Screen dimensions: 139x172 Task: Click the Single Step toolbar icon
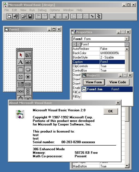(92, 16)
